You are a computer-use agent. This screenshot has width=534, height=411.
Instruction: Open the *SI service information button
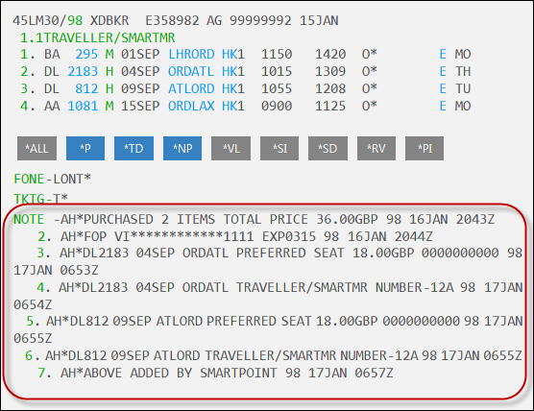(279, 149)
